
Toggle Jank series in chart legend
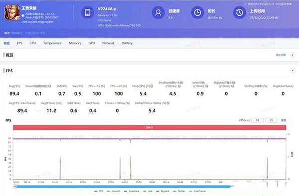coord(148,191)
